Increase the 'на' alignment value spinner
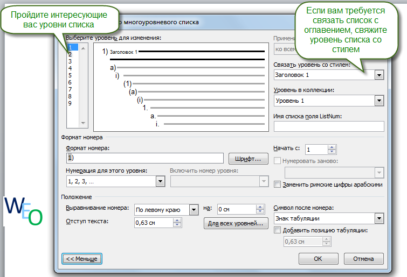The height and width of the screenshot is (277, 407). [x=259, y=207]
